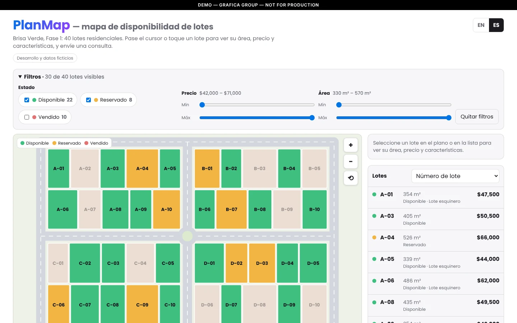Select the ES language tab
The image size is (517, 323).
click(496, 25)
